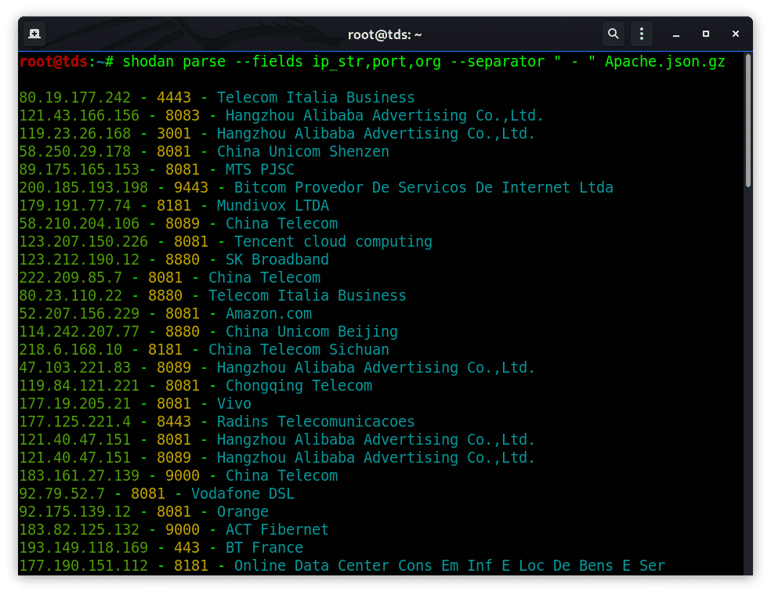Click SK Broadband text
Screen dimensions: 771x595
click(x=277, y=260)
